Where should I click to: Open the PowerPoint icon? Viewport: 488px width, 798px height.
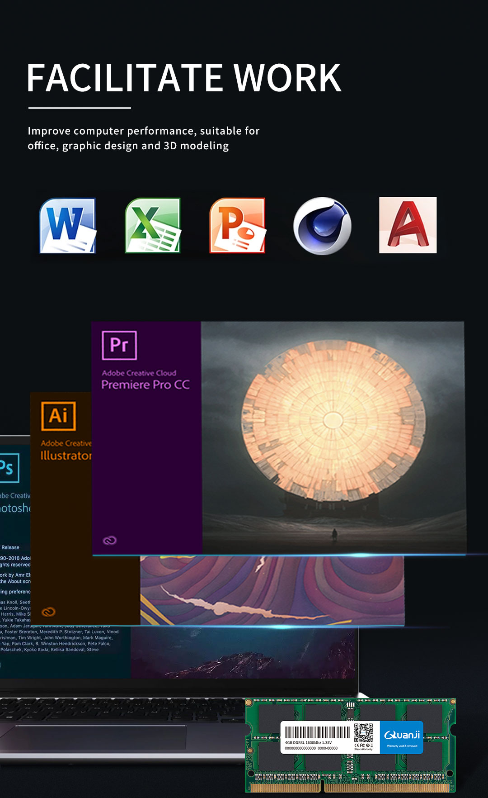[238, 225]
